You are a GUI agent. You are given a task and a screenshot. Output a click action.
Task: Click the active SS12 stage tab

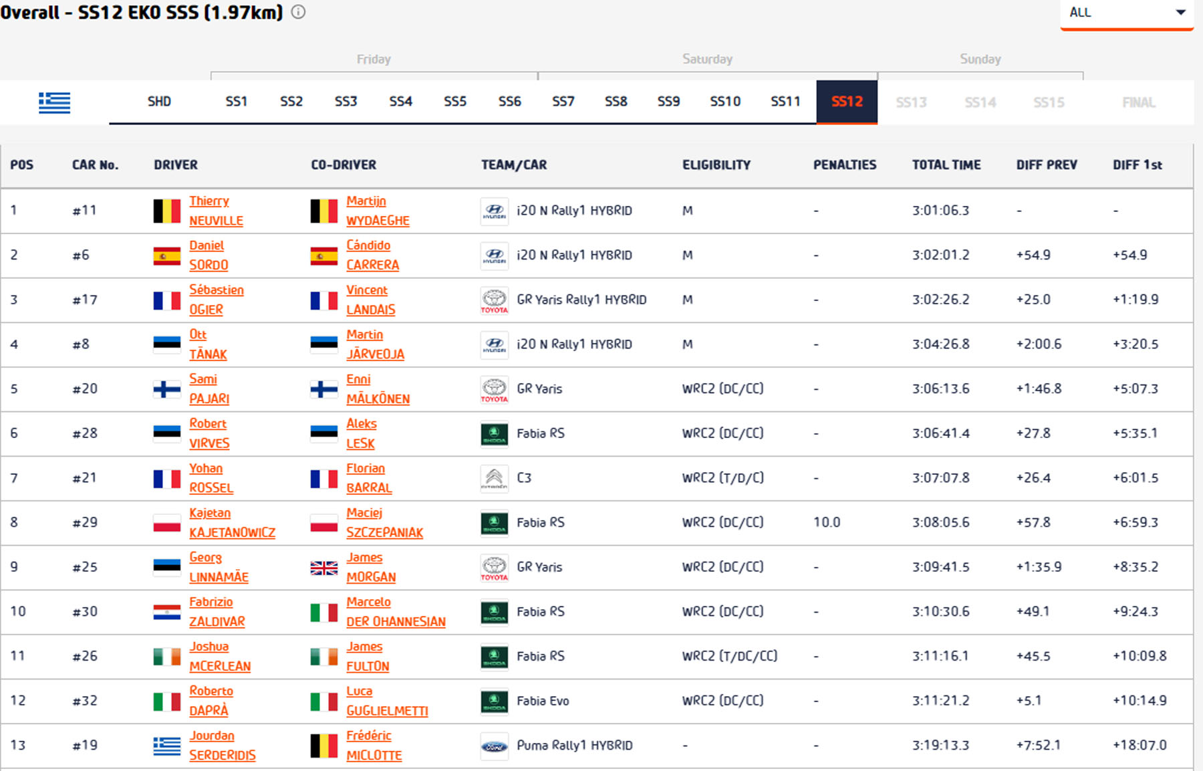coord(847,102)
